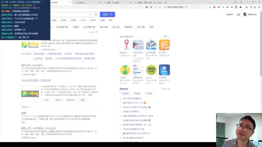262x147 pixels.
Task: Open the 更多 search category menu
Action: click(111, 20)
